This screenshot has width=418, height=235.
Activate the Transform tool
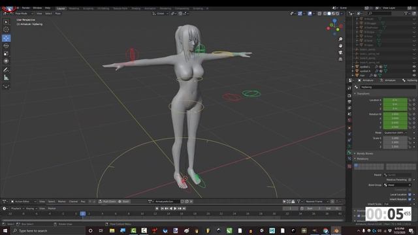click(x=6, y=61)
